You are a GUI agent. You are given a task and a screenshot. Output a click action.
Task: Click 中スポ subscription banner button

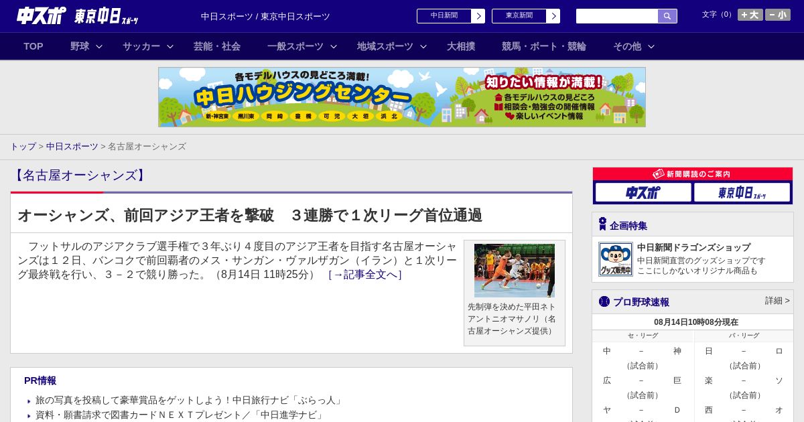tap(643, 192)
